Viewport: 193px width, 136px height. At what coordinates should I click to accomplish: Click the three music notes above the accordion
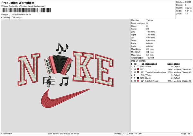click(62, 49)
